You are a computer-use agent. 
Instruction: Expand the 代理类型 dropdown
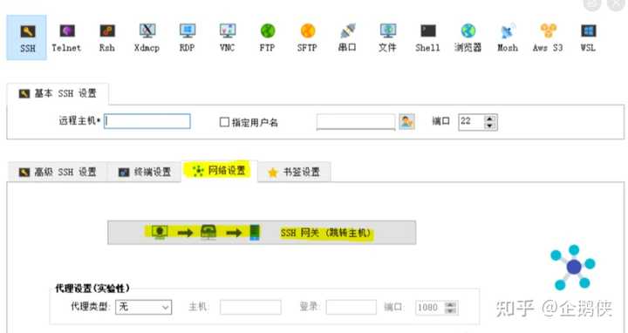(143, 308)
